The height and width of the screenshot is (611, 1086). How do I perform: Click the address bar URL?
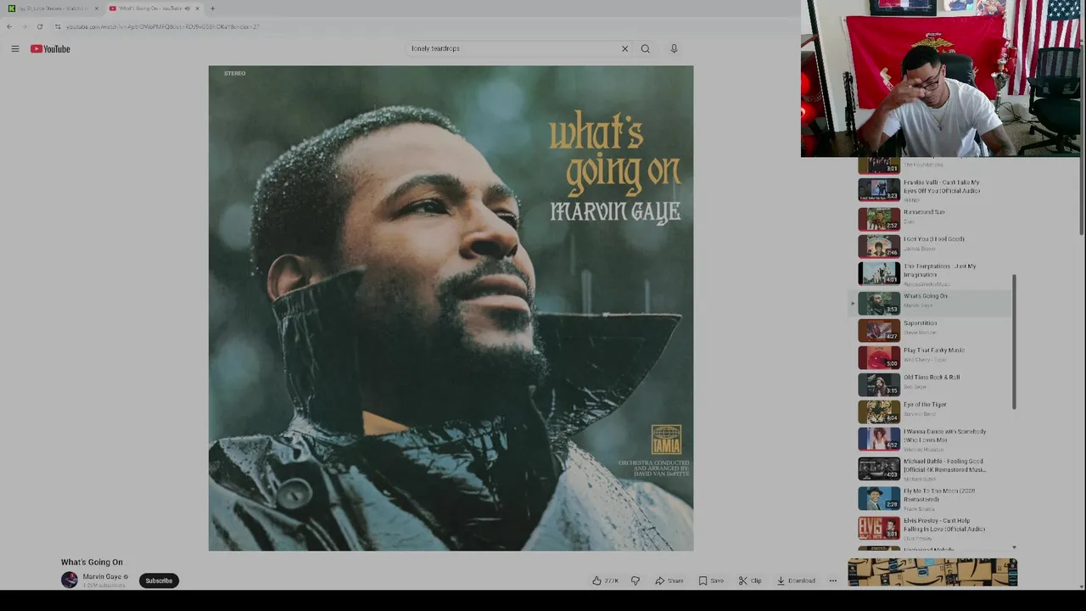click(163, 26)
